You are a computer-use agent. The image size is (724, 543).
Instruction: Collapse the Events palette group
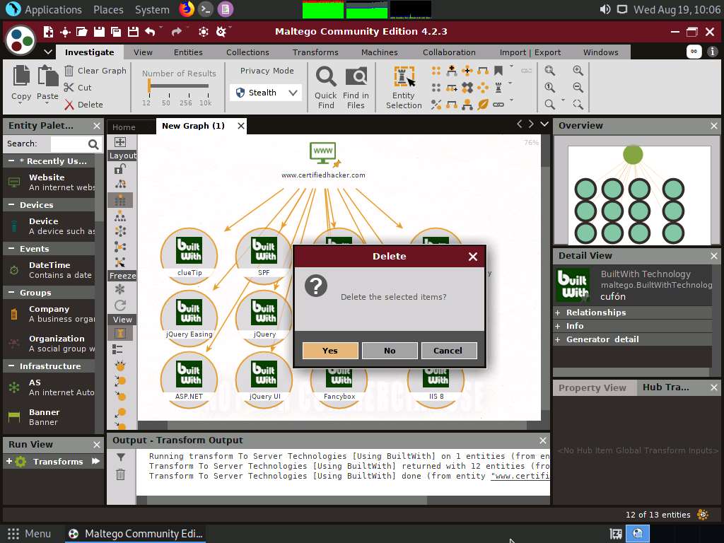tap(11, 248)
